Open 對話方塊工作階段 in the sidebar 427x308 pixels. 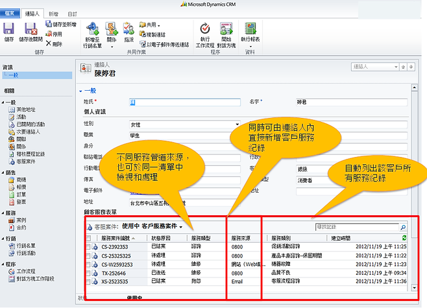31,279
